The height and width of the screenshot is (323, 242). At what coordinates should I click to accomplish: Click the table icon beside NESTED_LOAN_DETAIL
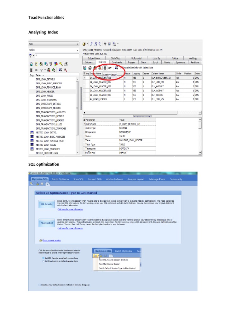(x=32, y=132)
